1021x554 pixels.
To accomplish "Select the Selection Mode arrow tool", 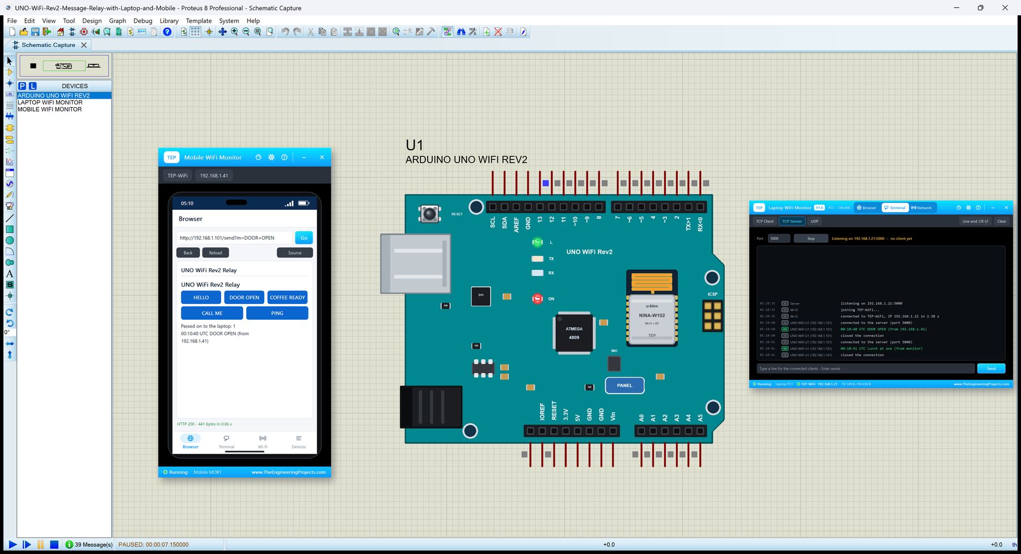I will point(9,61).
